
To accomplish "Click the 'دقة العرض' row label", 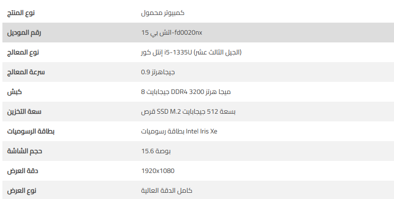I will pos(23,171).
